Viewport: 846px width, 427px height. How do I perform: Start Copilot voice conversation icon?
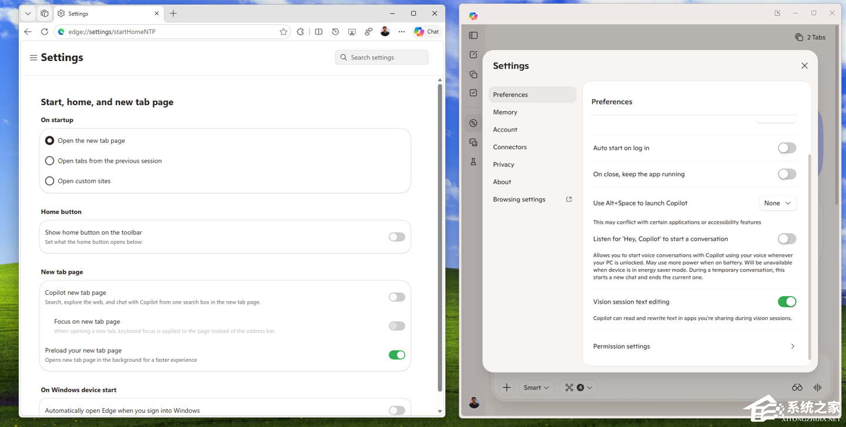pyautogui.click(x=817, y=388)
